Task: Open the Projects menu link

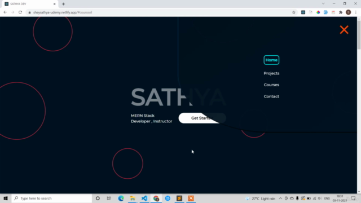Action: (x=271, y=73)
